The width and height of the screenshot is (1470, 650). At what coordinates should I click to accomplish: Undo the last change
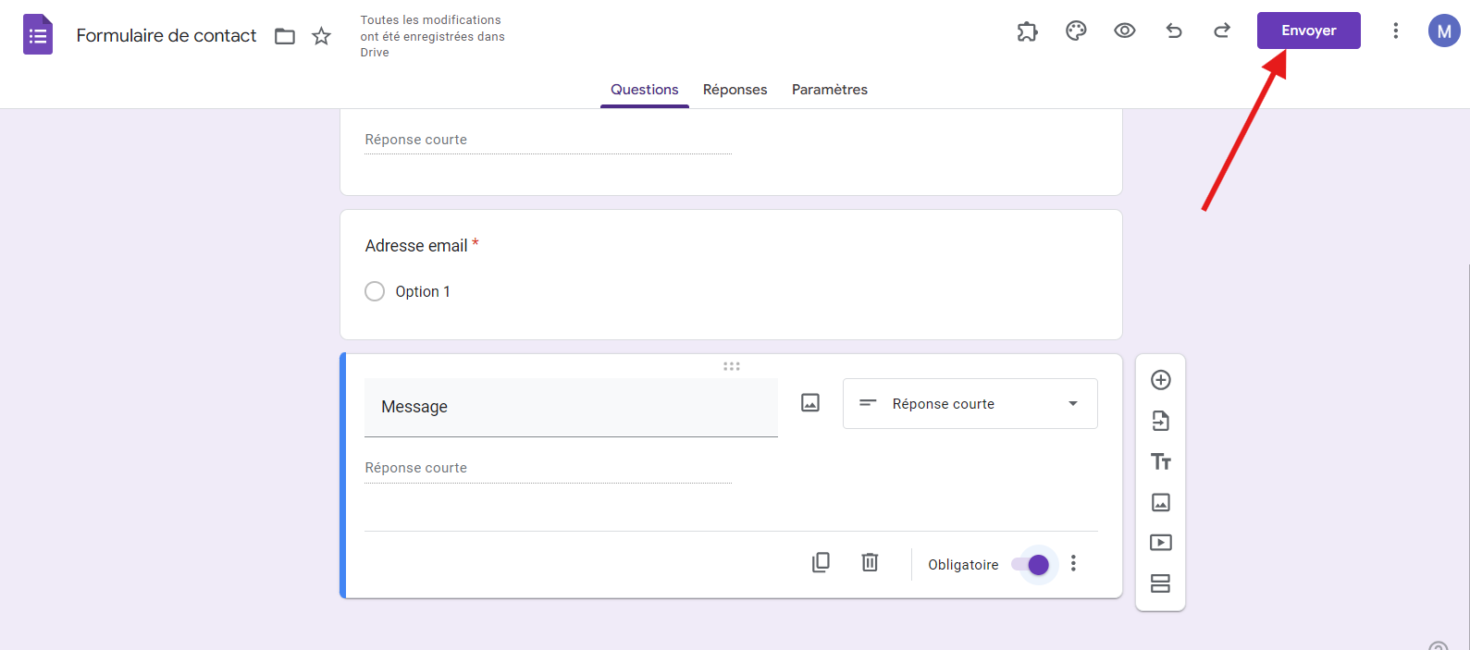[x=1174, y=31]
